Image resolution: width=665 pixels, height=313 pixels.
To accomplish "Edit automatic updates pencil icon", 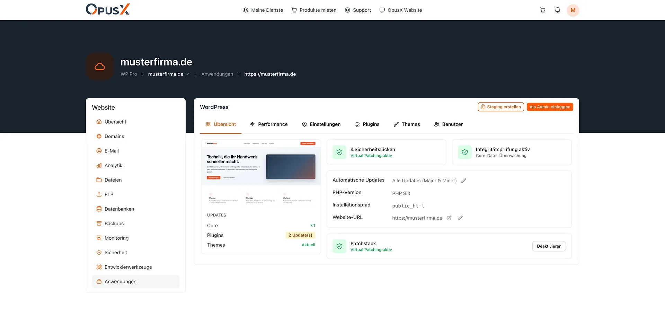I will pos(464,181).
